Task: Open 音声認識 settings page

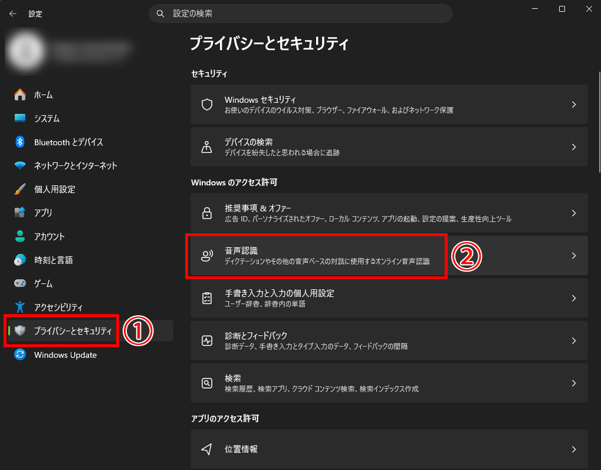Action: click(x=389, y=256)
